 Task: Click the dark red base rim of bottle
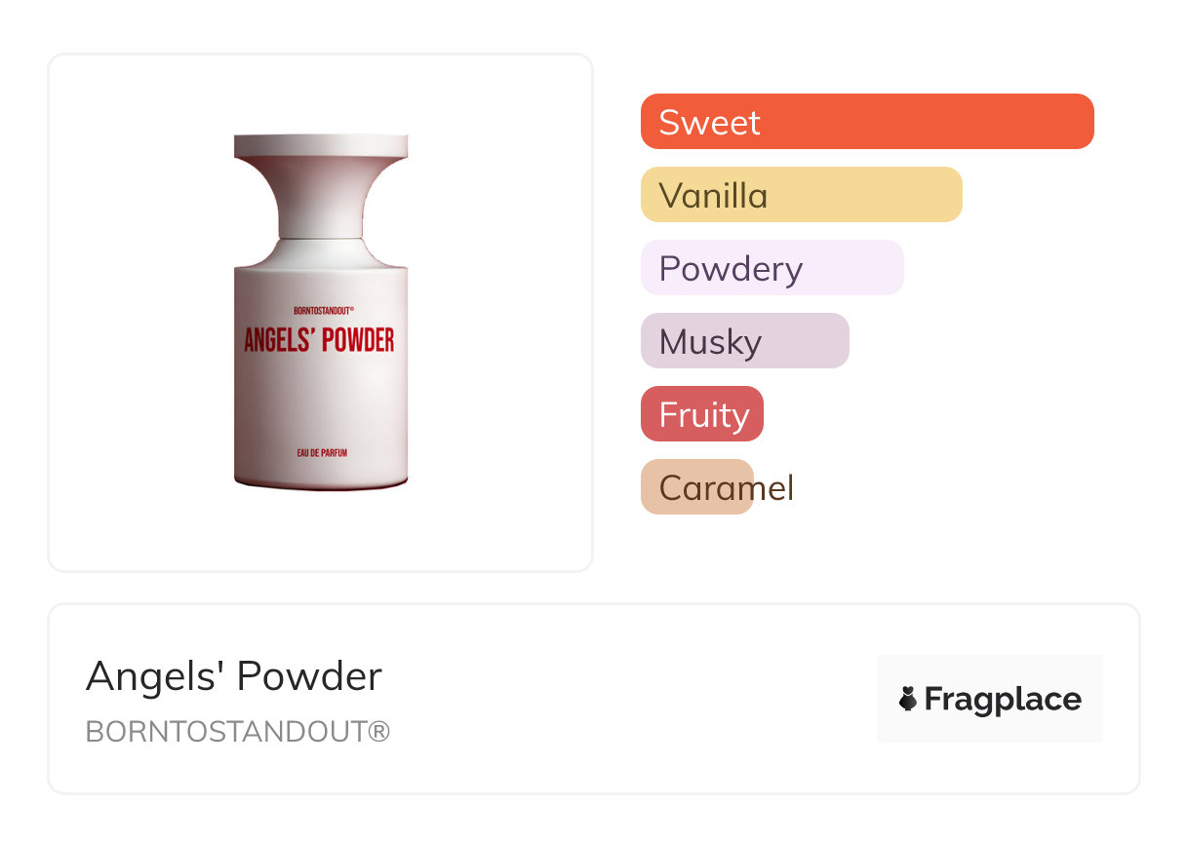click(321, 483)
